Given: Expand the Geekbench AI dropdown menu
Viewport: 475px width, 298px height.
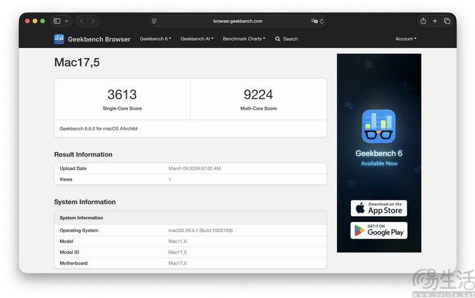Looking at the screenshot, I should (x=197, y=39).
